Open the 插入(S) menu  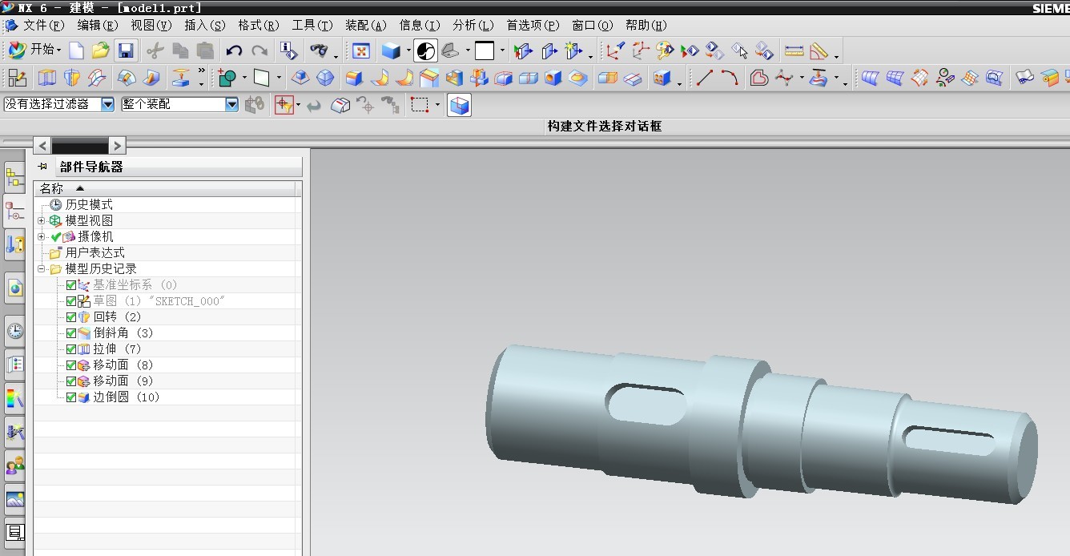(205, 26)
